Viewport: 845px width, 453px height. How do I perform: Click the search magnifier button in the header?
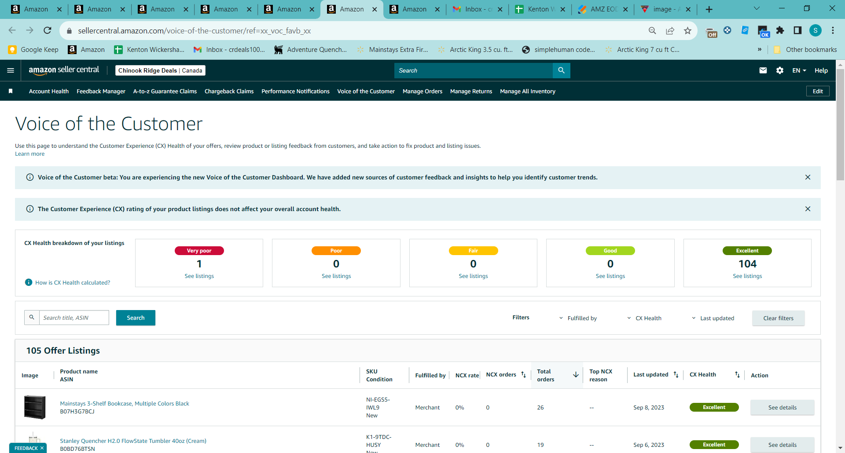(x=561, y=70)
